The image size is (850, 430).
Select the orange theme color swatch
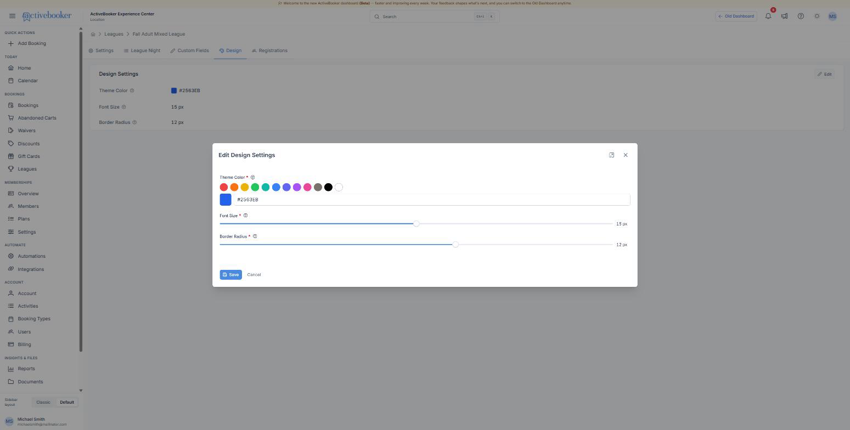tap(234, 187)
